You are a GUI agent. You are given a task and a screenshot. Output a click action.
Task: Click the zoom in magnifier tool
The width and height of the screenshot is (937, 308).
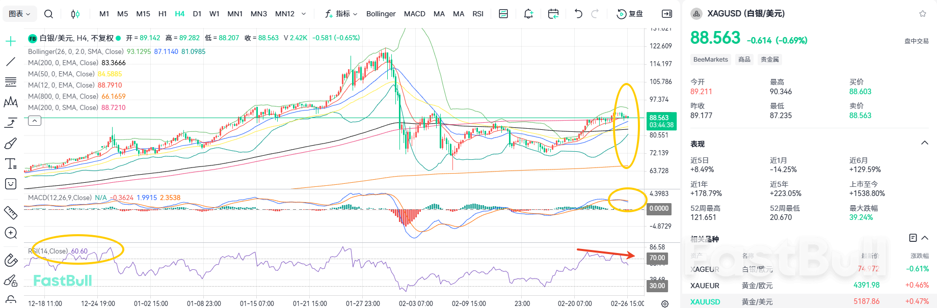[11, 233]
